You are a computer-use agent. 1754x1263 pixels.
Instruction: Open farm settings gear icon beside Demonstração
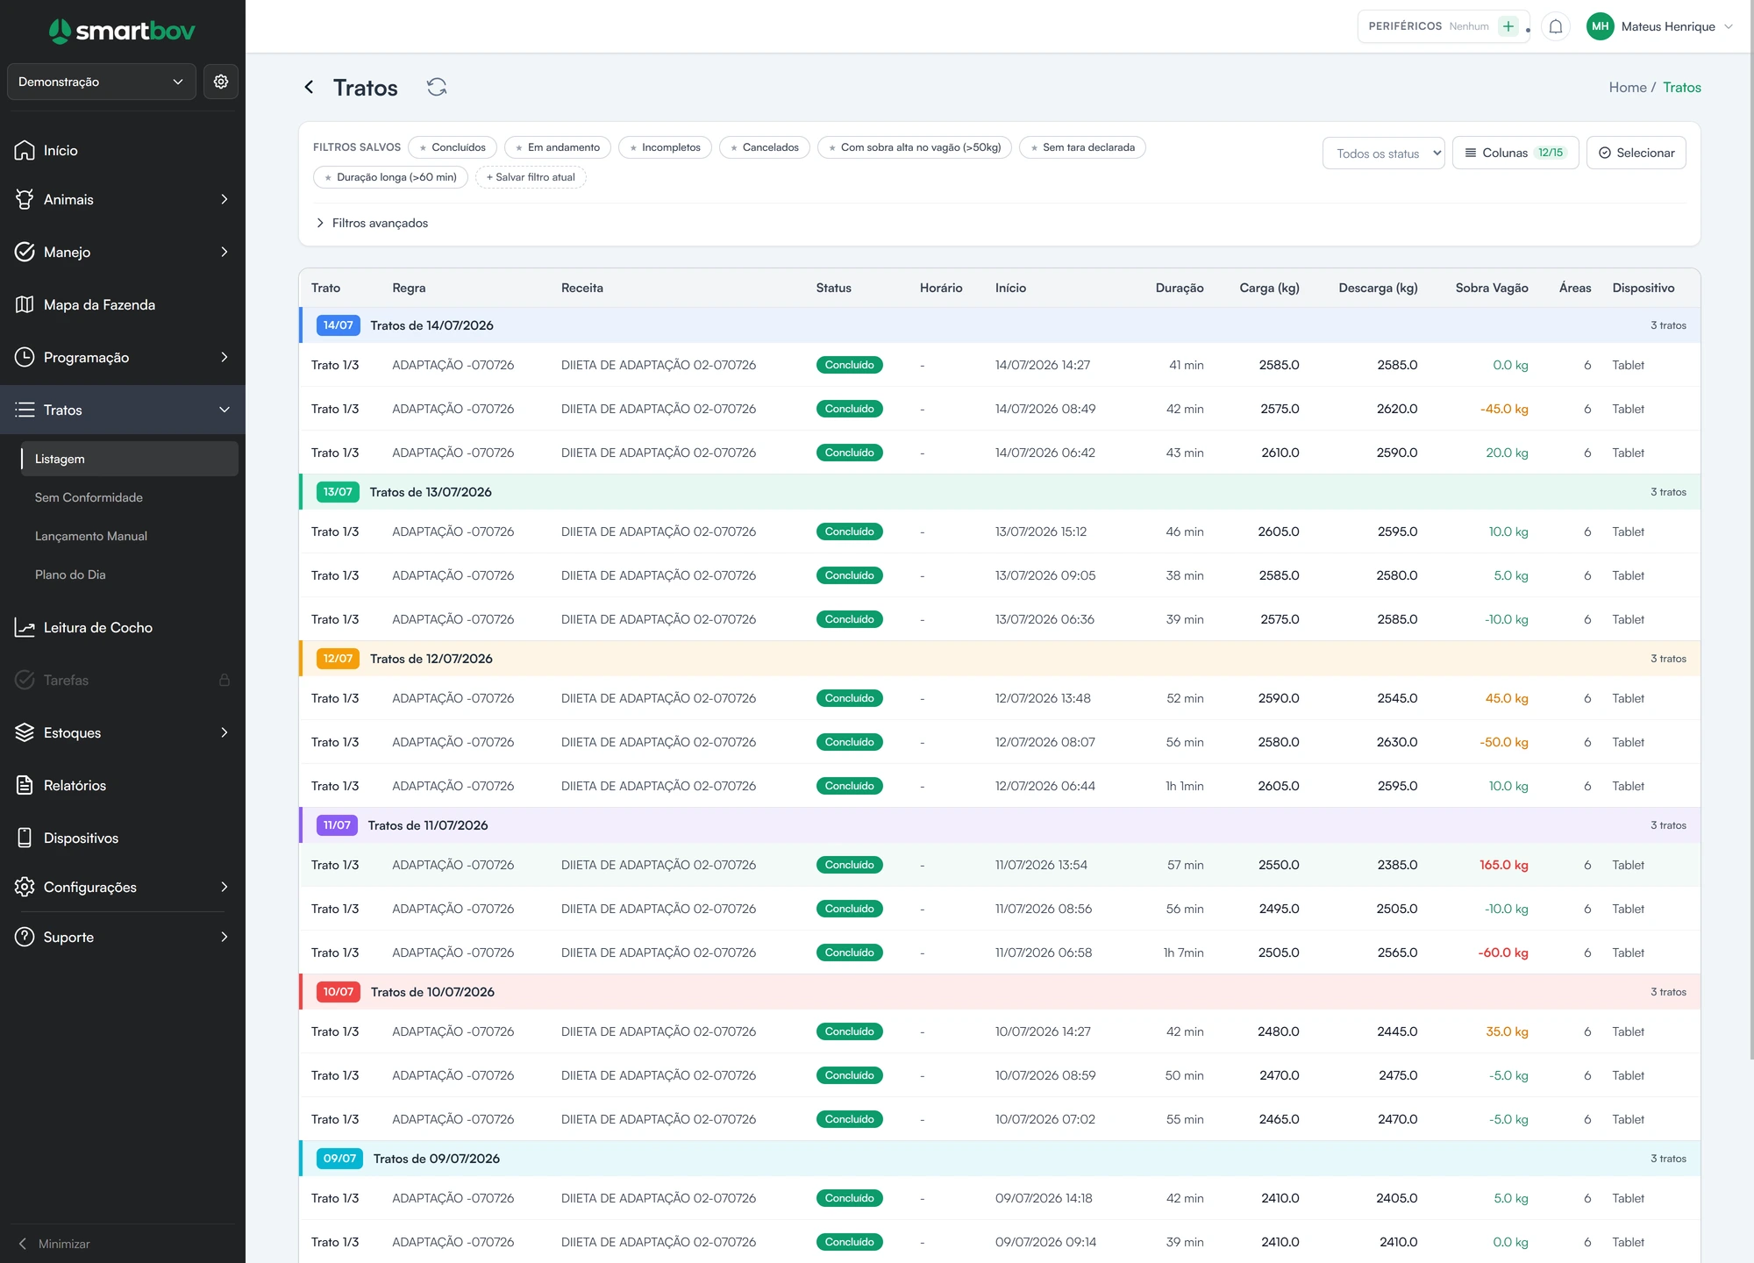click(x=221, y=82)
